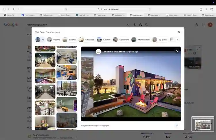Click the Safari sidebar toggle icon

coord(5,9)
